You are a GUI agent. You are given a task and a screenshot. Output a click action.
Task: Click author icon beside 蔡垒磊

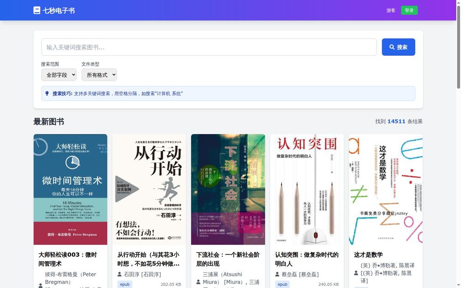coord(277,274)
